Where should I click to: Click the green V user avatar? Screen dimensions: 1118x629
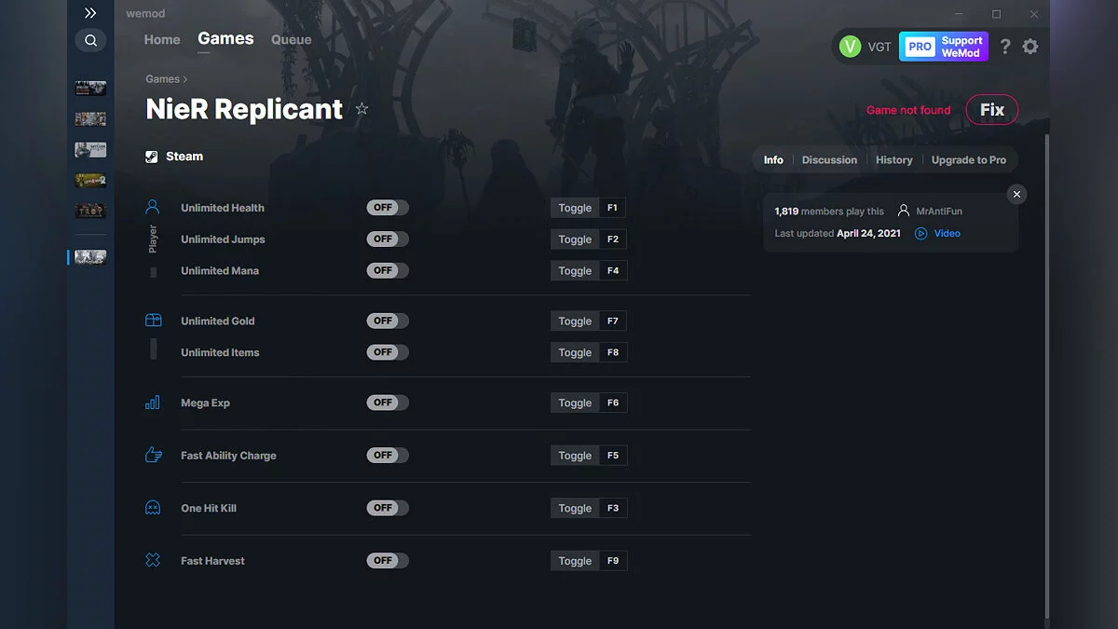pos(850,47)
